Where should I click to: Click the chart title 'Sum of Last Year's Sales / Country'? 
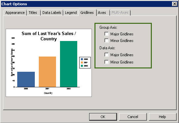click(x=49, y=36)
